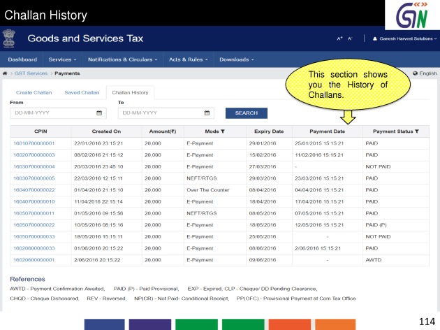Click GST Services breadcrumb link
Viewport: 440px width, 330px height.
[31, 73]
